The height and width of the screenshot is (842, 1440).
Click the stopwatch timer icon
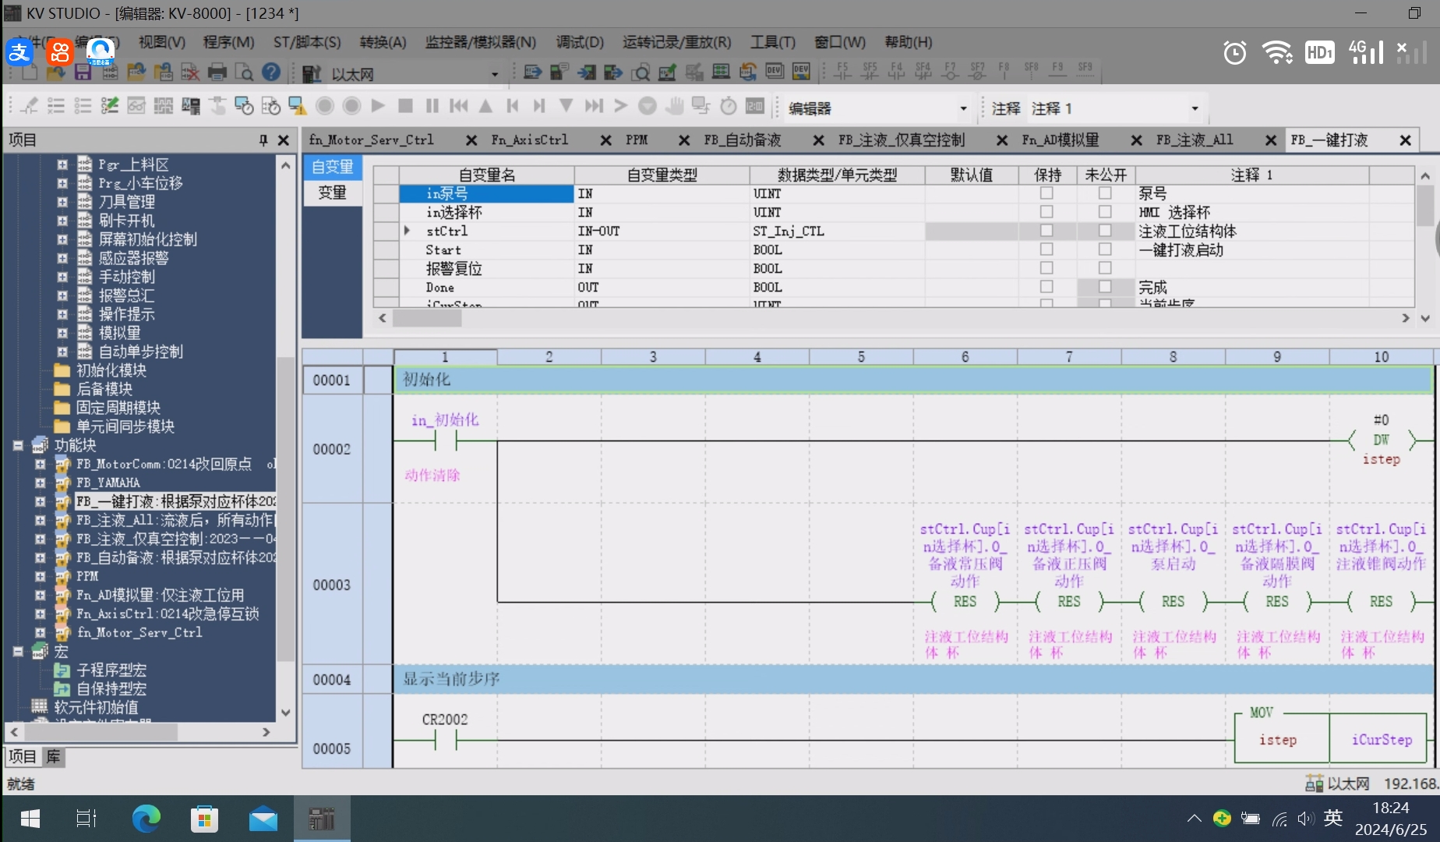tap(729, 106)
